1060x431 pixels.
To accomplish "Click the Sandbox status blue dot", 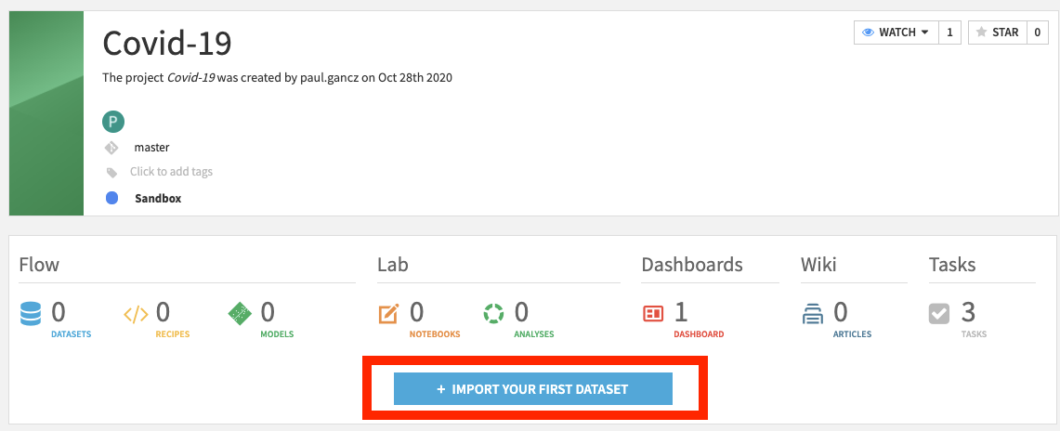I will [x=112, y=198].
